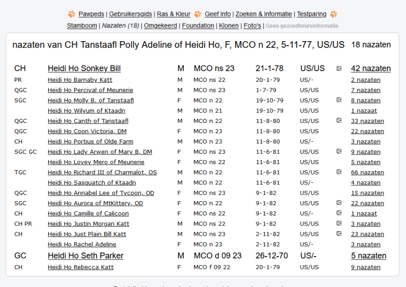Open the Omgekeerd view
Screen dimensions: 406x287
point(160,25)
